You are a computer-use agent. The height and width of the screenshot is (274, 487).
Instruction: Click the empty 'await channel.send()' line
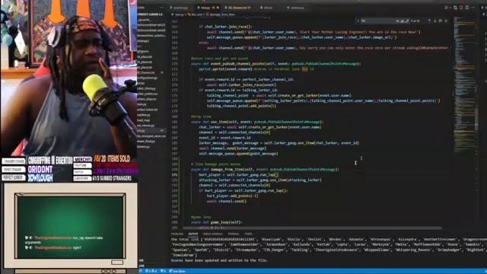[227, 201]
